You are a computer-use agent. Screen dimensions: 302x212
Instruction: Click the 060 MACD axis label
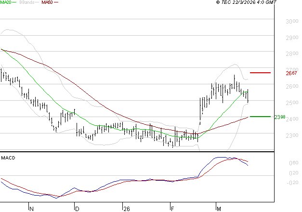(x=293, y=163)
